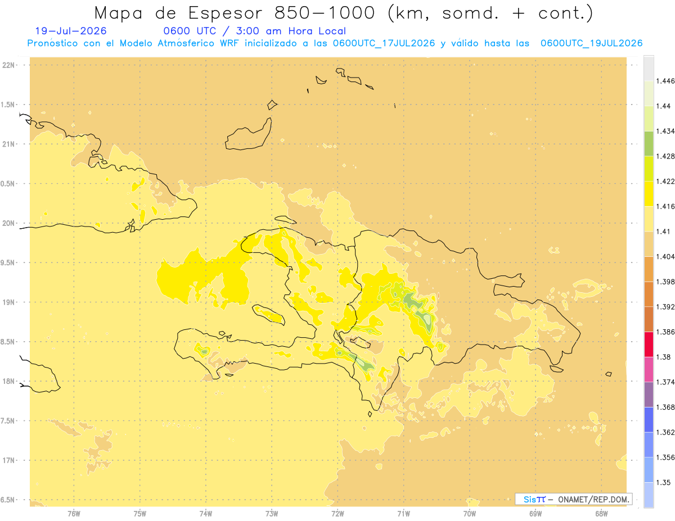Click the 69W longitude label
Viewport: 675px width, 521px height.
pyautogui.click(x=535, y=513)
